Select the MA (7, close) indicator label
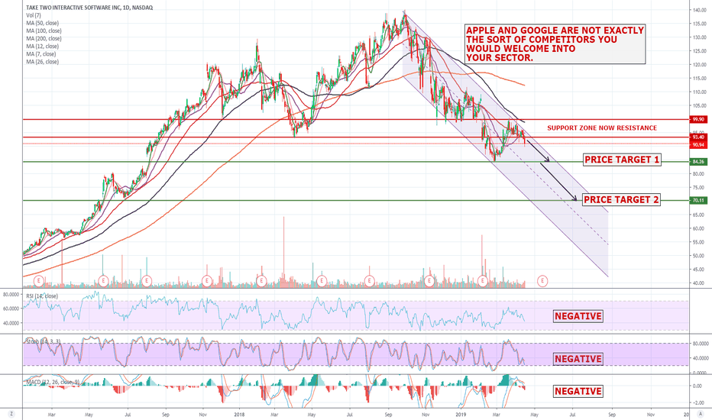The image size is (712, 420). [40, 54]
